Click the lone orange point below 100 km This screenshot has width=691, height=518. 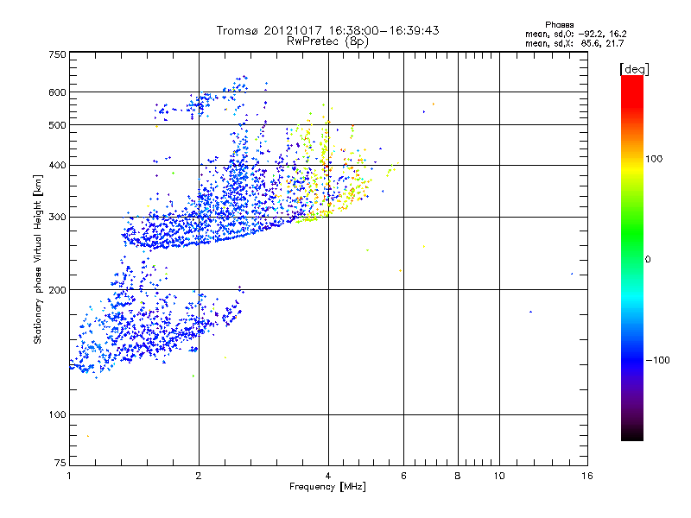pos(88,436)
